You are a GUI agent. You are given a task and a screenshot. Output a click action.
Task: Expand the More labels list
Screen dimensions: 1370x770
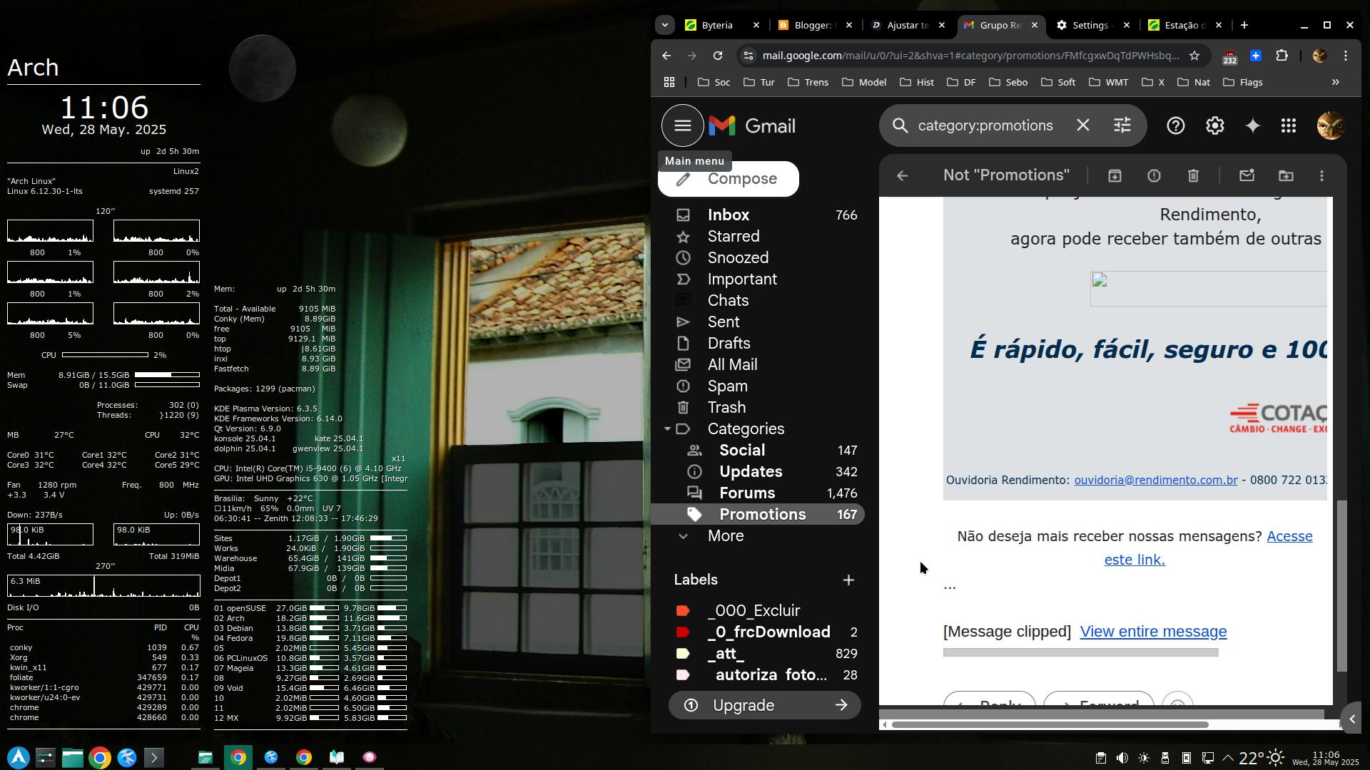point(725,536)
